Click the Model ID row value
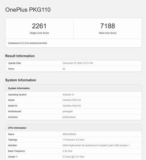 click(x=72, y=106)
